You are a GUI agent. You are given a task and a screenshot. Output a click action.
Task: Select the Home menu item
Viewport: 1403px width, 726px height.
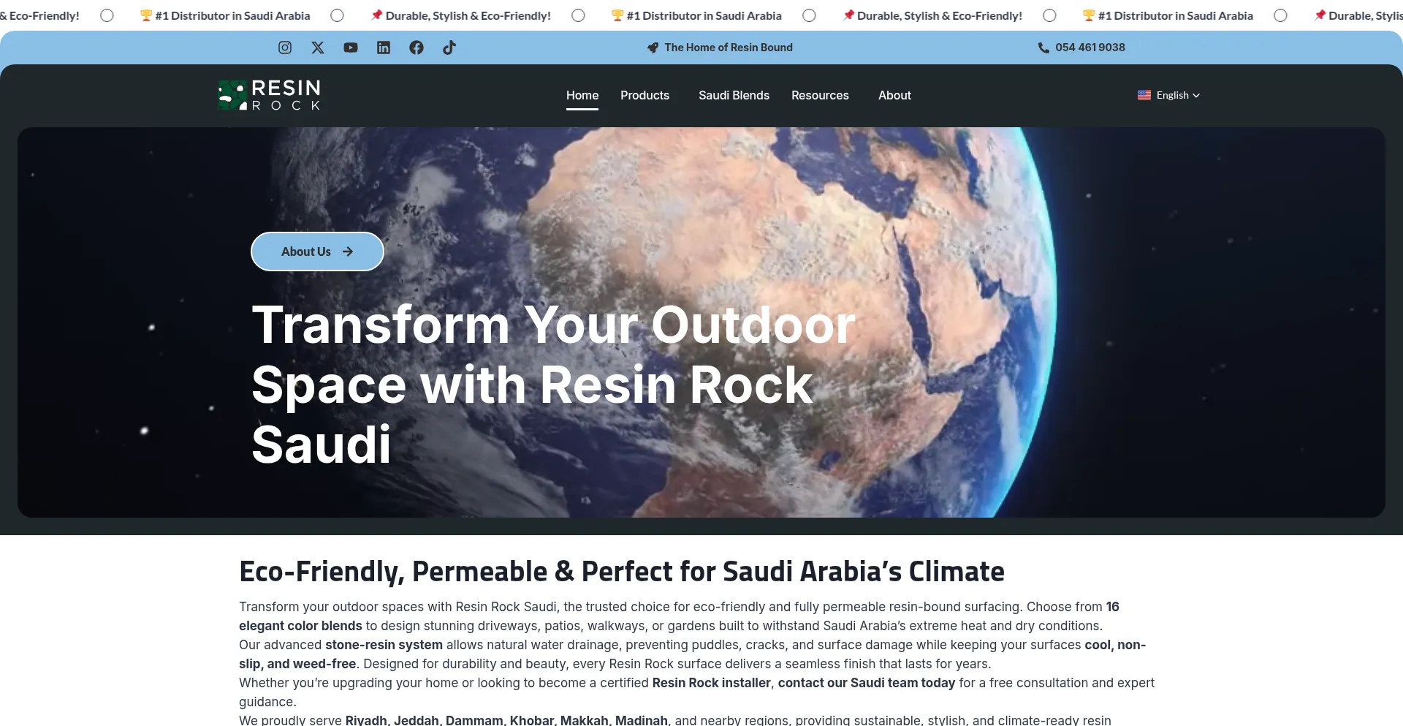[x=582, y=95]
